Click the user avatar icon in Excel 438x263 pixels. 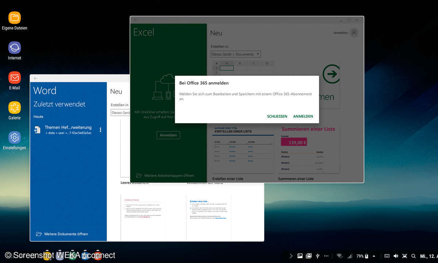(x=354, y=33)
